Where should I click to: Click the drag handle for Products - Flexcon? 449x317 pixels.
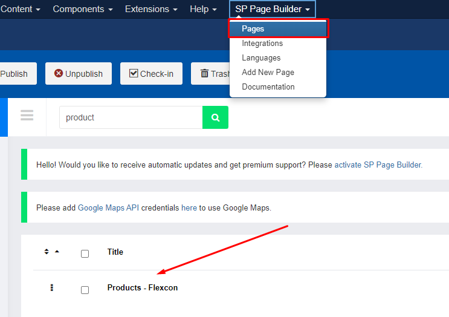[x=52, y=288]
